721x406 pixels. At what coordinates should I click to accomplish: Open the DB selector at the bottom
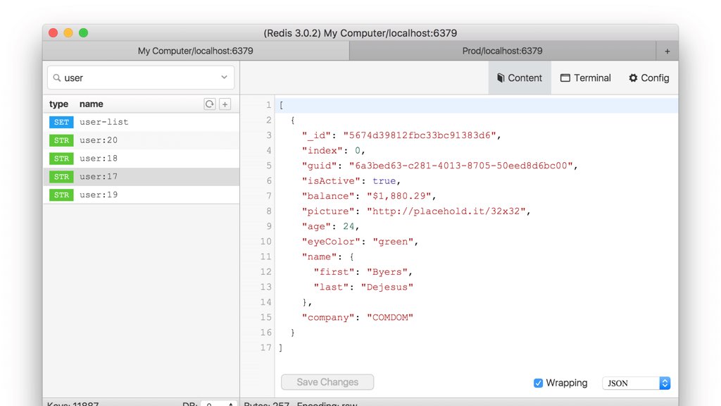218,403
